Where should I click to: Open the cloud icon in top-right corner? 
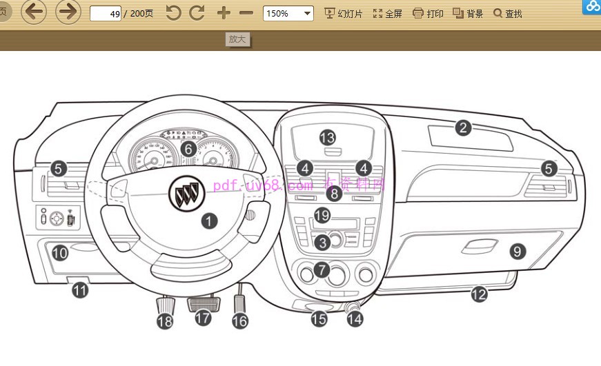point(591,7)
